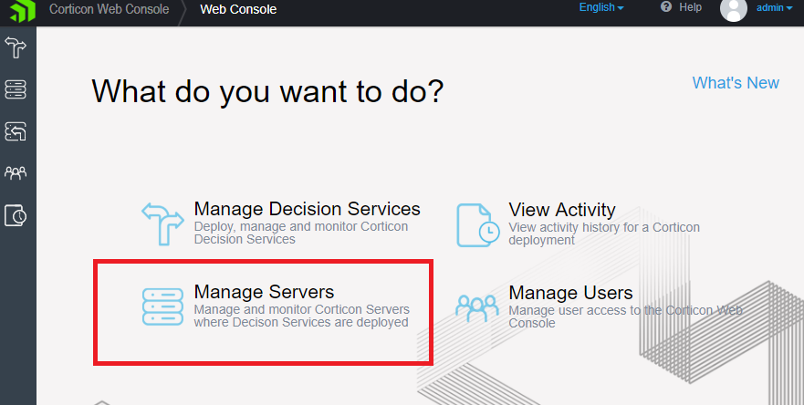Open Users from sidebar people icon
804x405 pixels.
(x=16, y=172)
